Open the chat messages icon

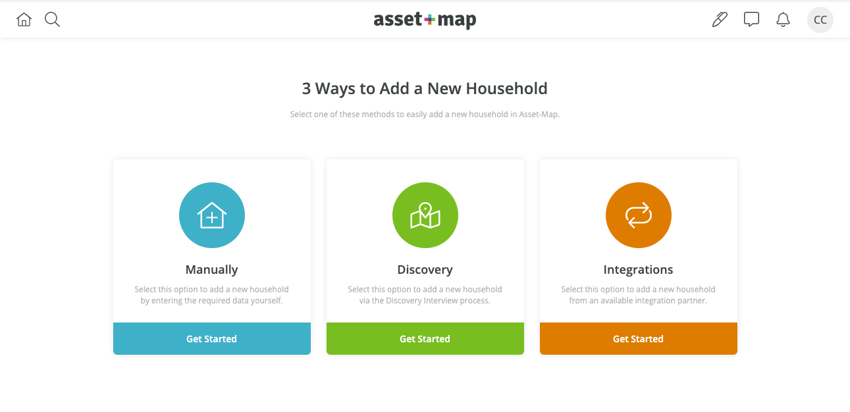751,19
